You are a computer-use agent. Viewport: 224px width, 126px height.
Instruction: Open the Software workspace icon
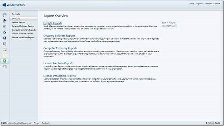point(5,44)
